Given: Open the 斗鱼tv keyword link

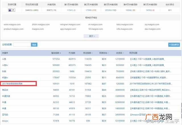Looking at the screenshot, I should [x=5, y=65].
